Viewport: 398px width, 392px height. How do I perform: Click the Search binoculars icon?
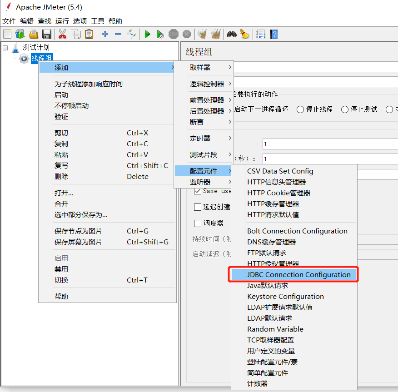(x=232, y=34)
